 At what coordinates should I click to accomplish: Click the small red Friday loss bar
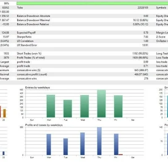pos(121,154)
